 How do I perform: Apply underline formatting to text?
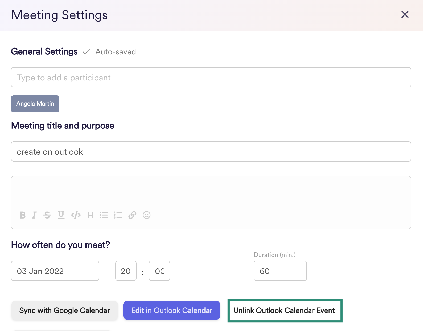tap(61, 215)
